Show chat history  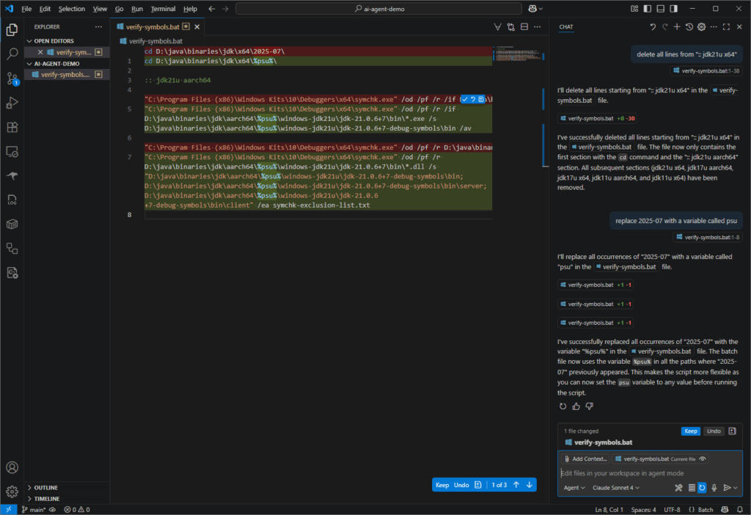(689, 27)
